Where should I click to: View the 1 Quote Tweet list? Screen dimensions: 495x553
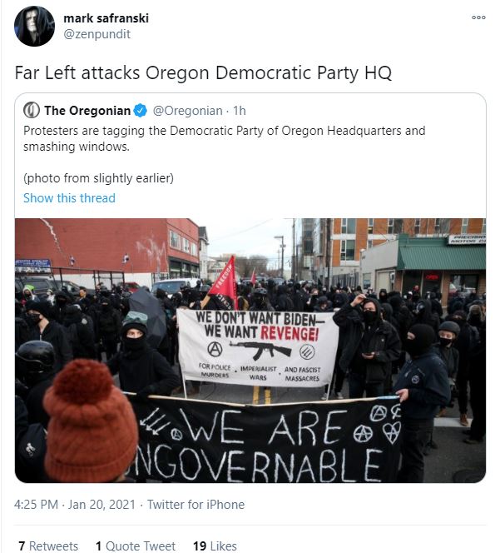click(136, 546)
